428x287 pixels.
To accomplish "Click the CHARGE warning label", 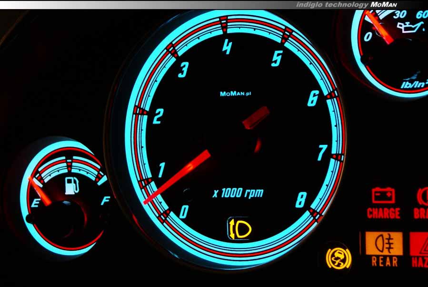I will coord(383,213).
